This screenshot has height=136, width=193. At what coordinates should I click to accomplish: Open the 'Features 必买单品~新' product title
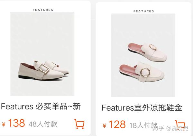(41, 106)
